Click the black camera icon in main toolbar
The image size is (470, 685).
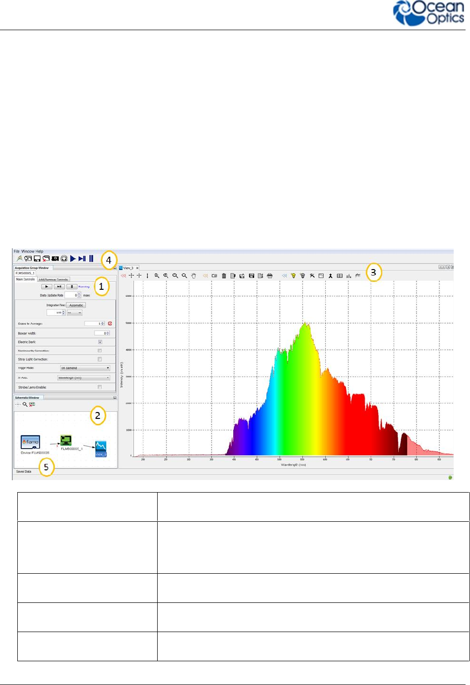tap(55, 259)
